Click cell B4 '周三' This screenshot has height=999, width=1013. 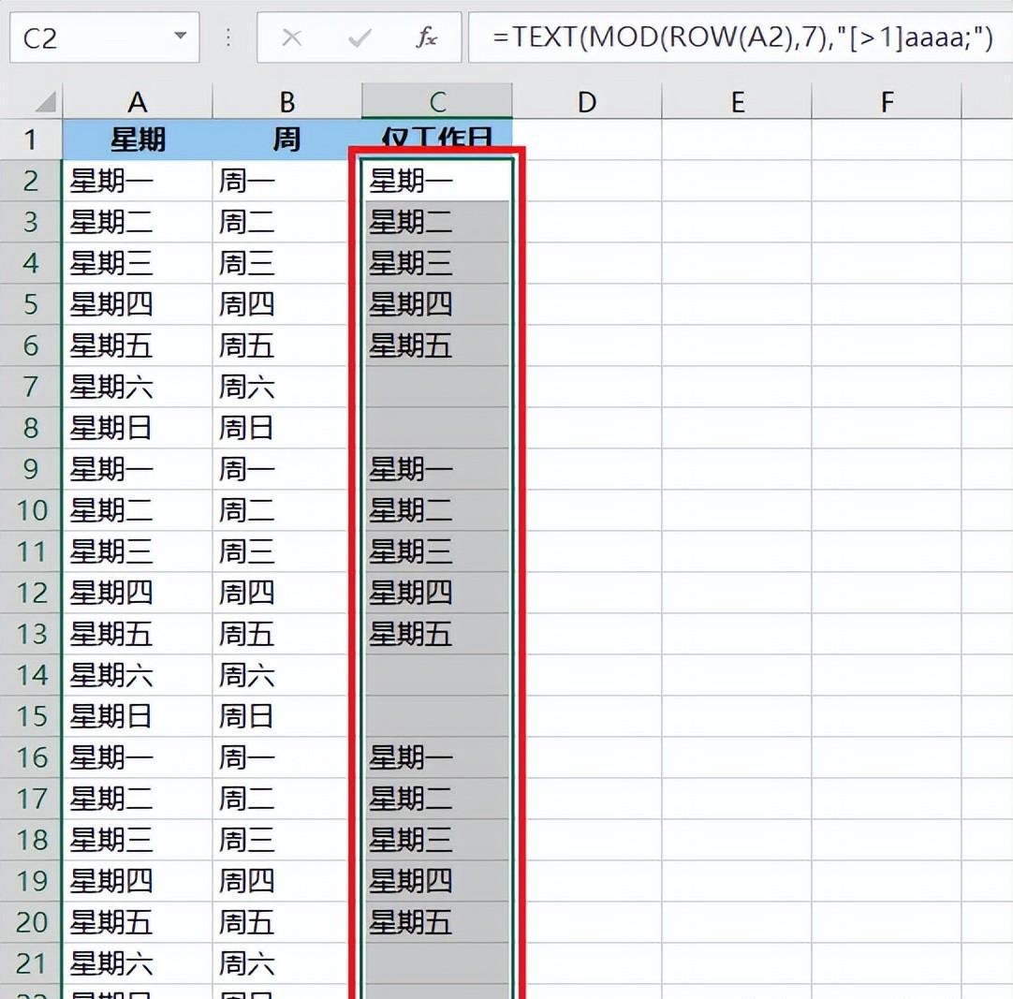point(286,263)
